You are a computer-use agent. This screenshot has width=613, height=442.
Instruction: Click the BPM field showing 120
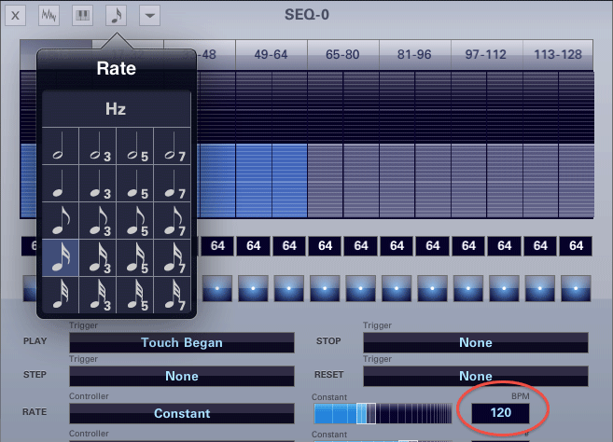pos(500,413)
